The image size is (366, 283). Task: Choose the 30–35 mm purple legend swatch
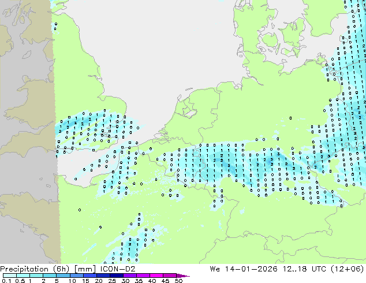(x=129, y=275)
